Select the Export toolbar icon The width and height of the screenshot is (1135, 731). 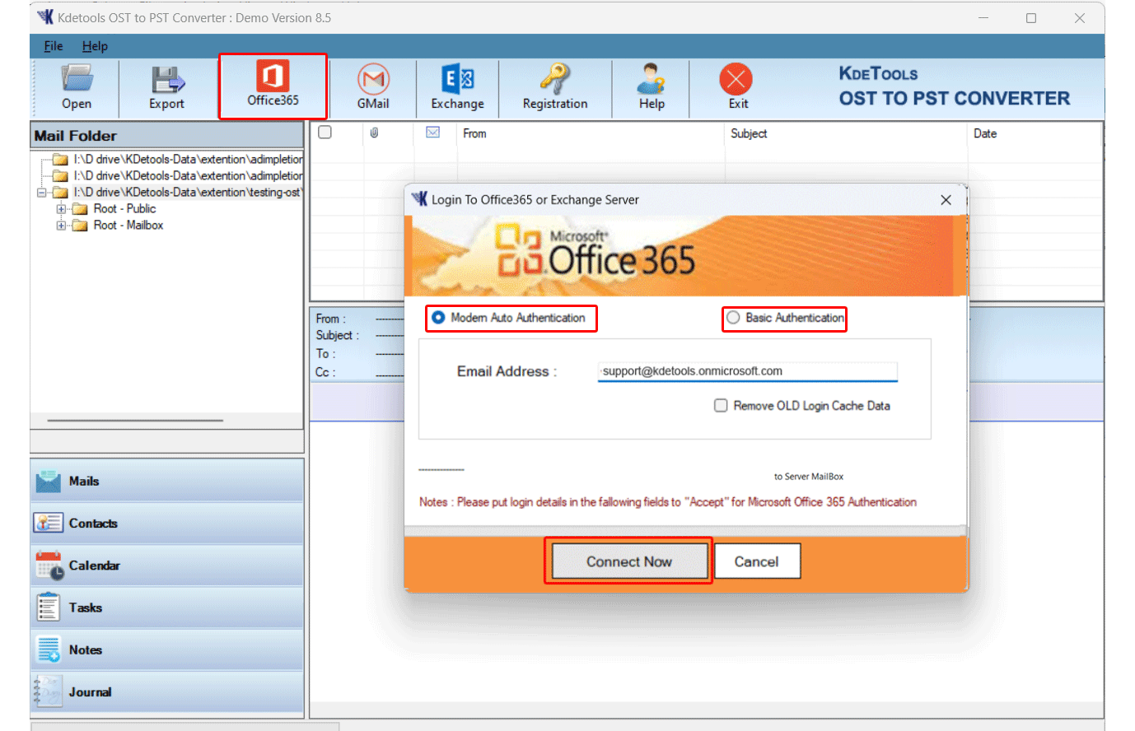tap(166, 86)
